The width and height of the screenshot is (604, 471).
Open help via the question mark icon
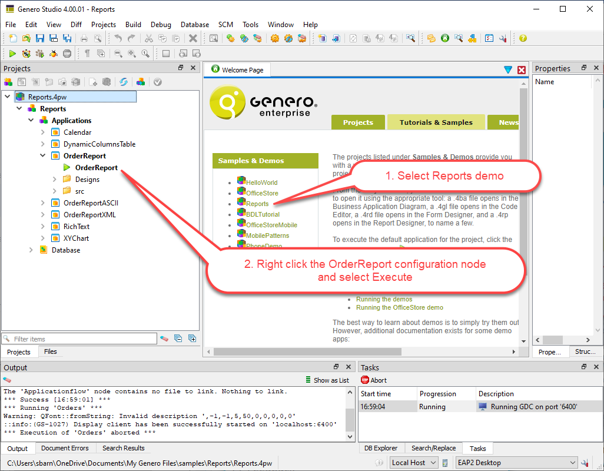(522, 38)
